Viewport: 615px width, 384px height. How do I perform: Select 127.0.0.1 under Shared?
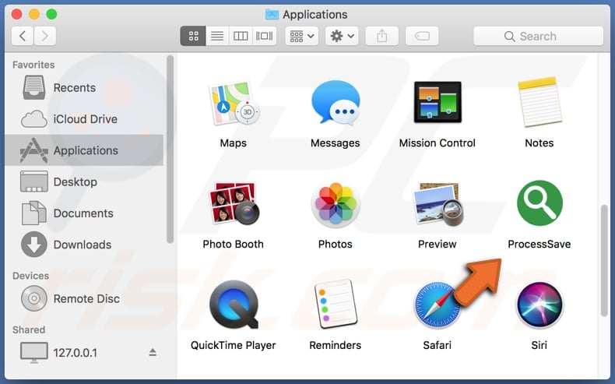[x=84, y=353]
